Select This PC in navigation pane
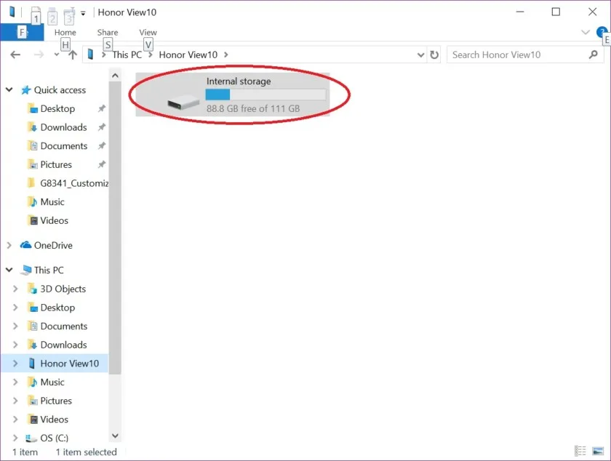Viewport: 611px width, 461px height. 48,270
